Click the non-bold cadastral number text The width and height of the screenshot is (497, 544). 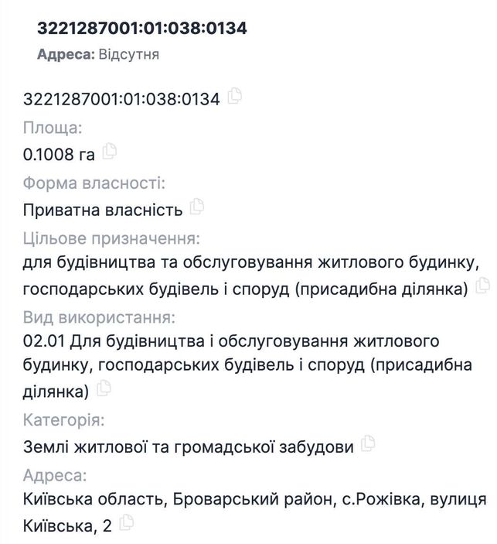[121, 99]
